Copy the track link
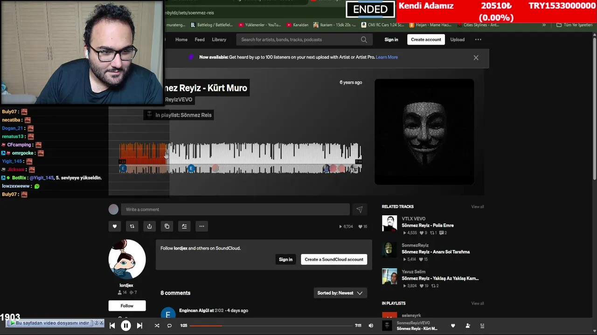 pyautogui.click(x=167, y=226)
